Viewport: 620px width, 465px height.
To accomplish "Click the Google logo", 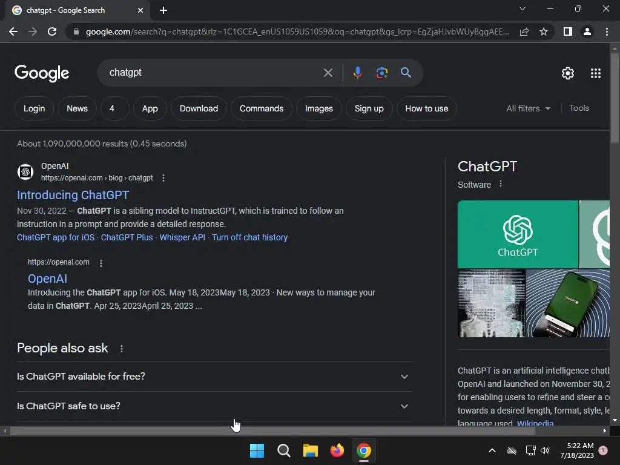I will pos(42,73).
